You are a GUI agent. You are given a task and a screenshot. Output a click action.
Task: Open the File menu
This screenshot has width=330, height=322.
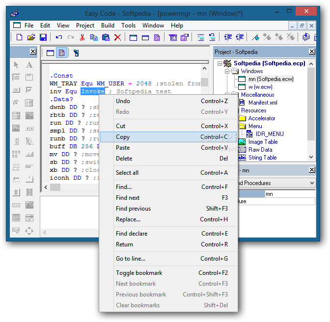[x=29, y=26]
